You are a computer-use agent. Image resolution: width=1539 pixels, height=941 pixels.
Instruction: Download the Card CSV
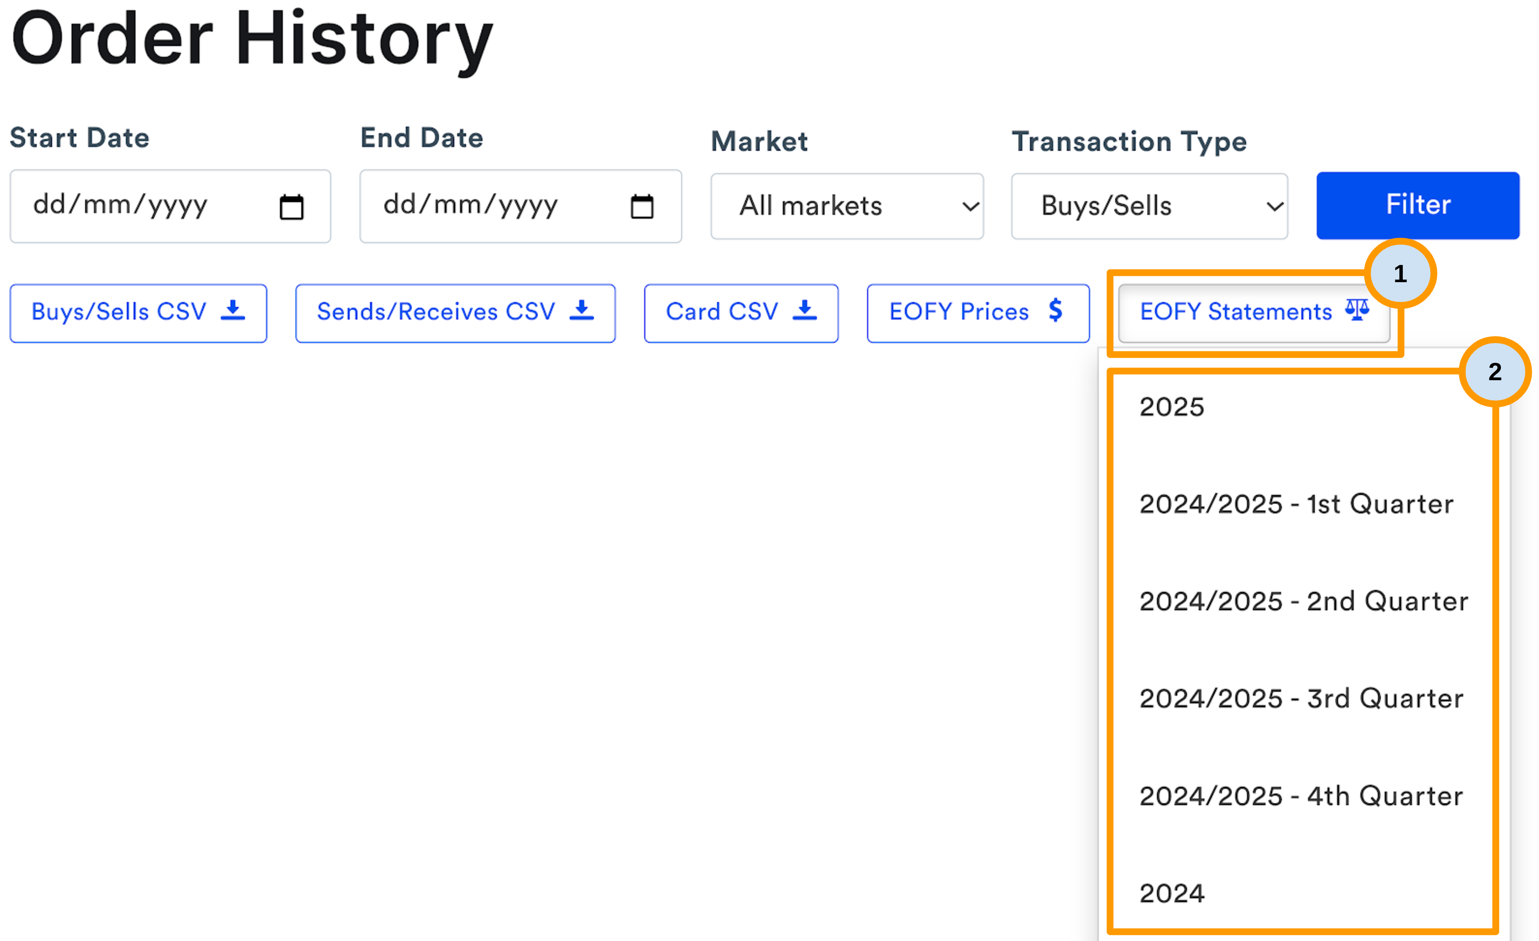coord(742,313)
